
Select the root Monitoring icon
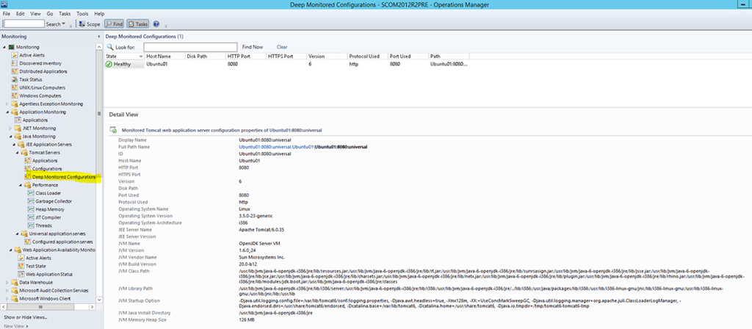point(12,47)
